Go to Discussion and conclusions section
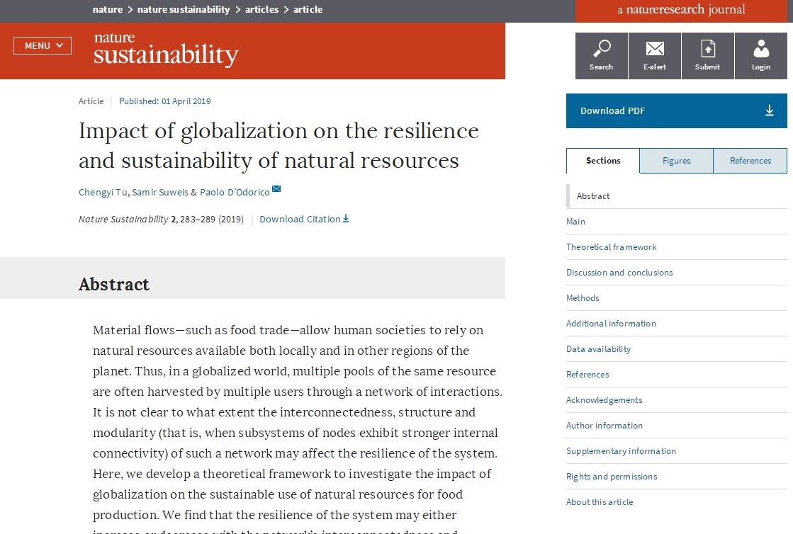This screenshot has width=793, height=534. pyautogui.click(x=619, y=273)
